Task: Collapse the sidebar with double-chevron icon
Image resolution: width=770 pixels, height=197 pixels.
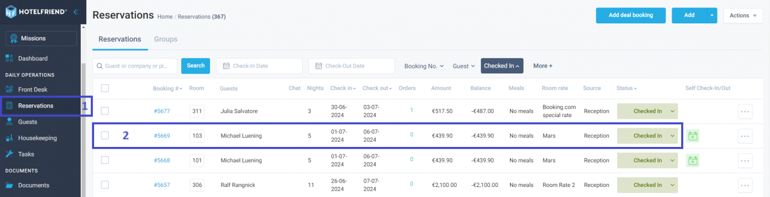Action: (76, 11)
